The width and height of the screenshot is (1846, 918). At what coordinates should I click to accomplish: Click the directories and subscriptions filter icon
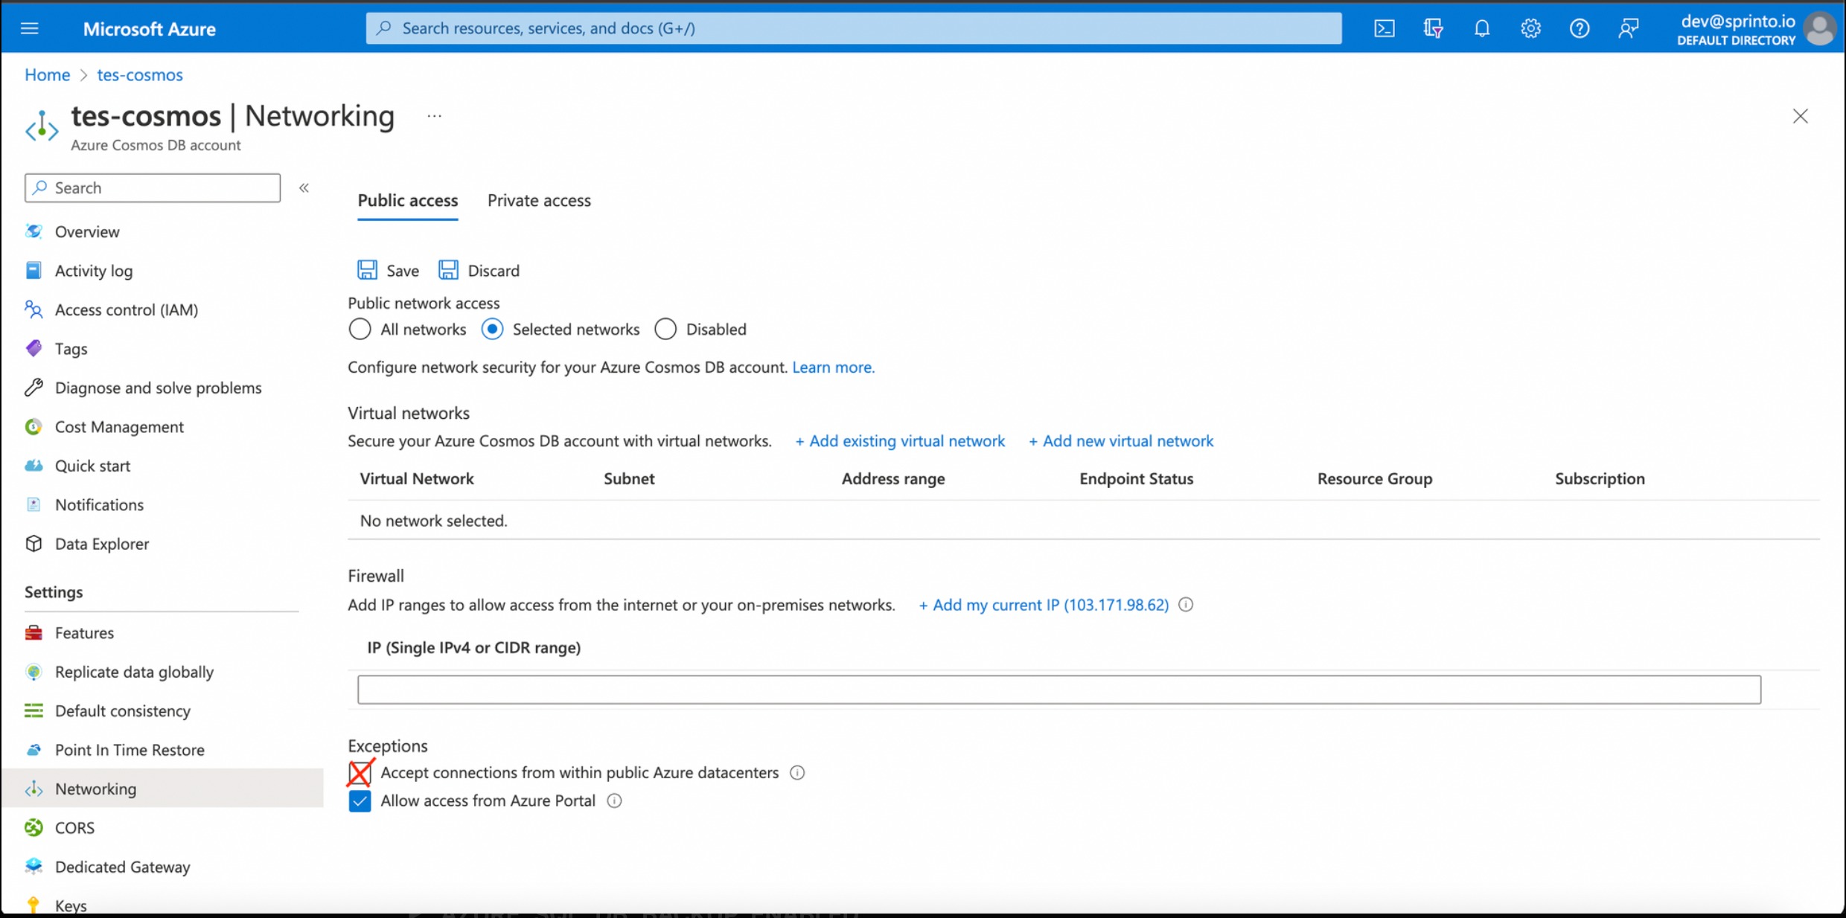pyautogui.click(x=1433, y=28)
